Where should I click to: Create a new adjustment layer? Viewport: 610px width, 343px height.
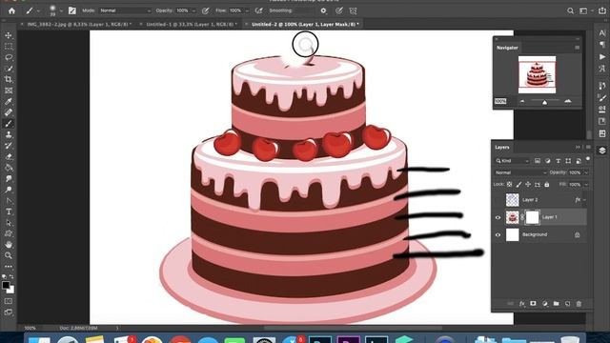click(x=544, y=304)
